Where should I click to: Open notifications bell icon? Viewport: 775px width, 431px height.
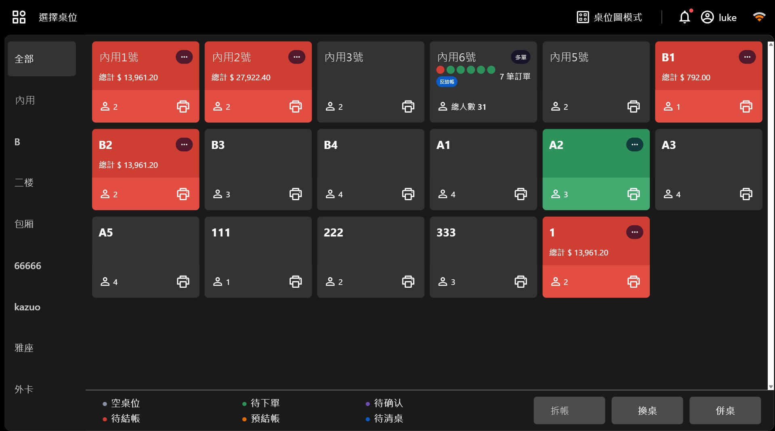point(685,17)
